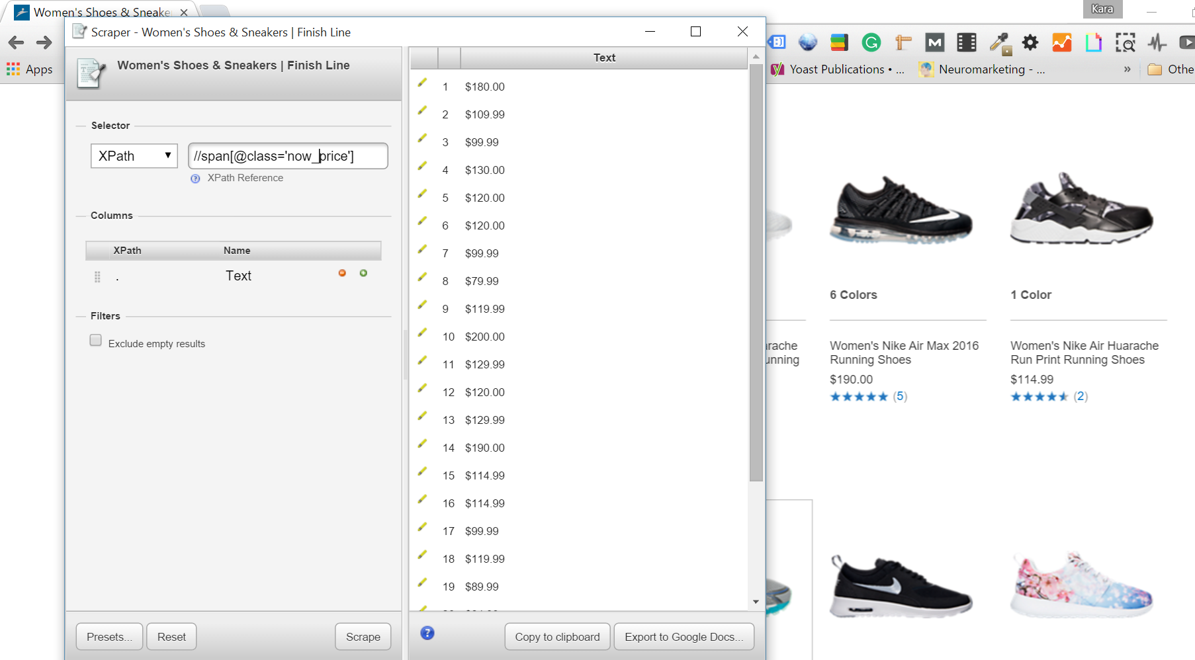Click the Text column name cell
1195x660 pixels.
click(x=238, y=276)
